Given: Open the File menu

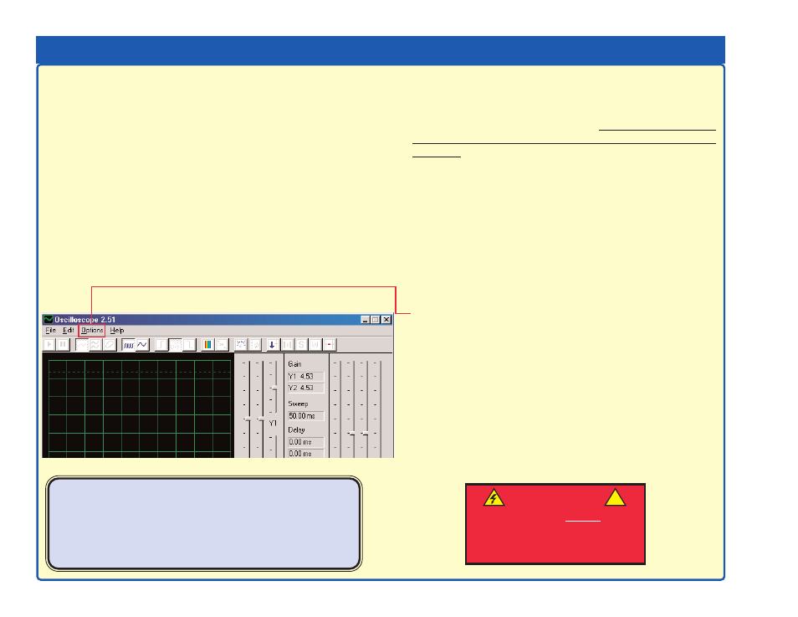Looking at the screenshot, I should pyautogui.click(x=50, y=331).
